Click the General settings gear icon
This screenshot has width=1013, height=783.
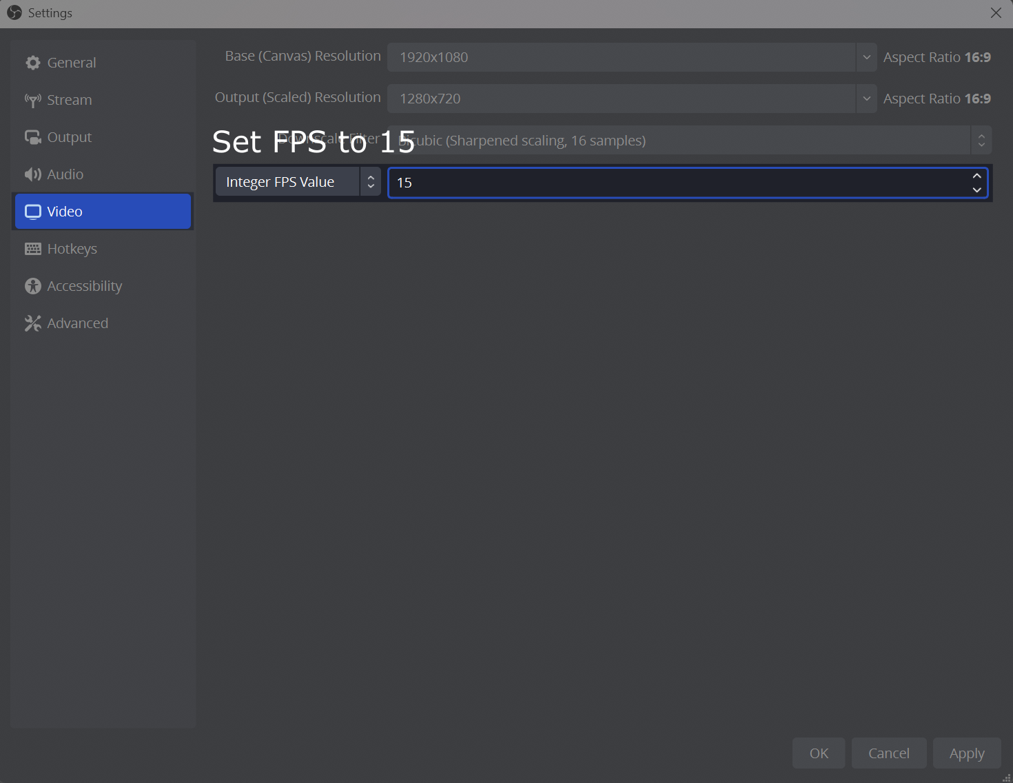click(x=32, y=62)
